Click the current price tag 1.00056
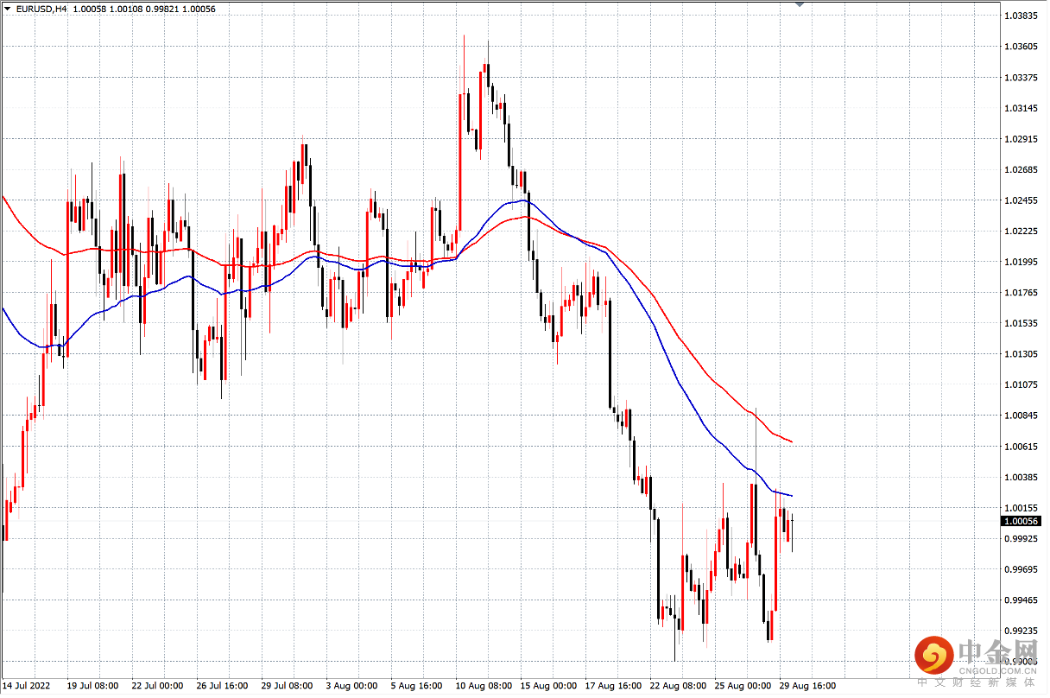 [x=1022, y=521]
